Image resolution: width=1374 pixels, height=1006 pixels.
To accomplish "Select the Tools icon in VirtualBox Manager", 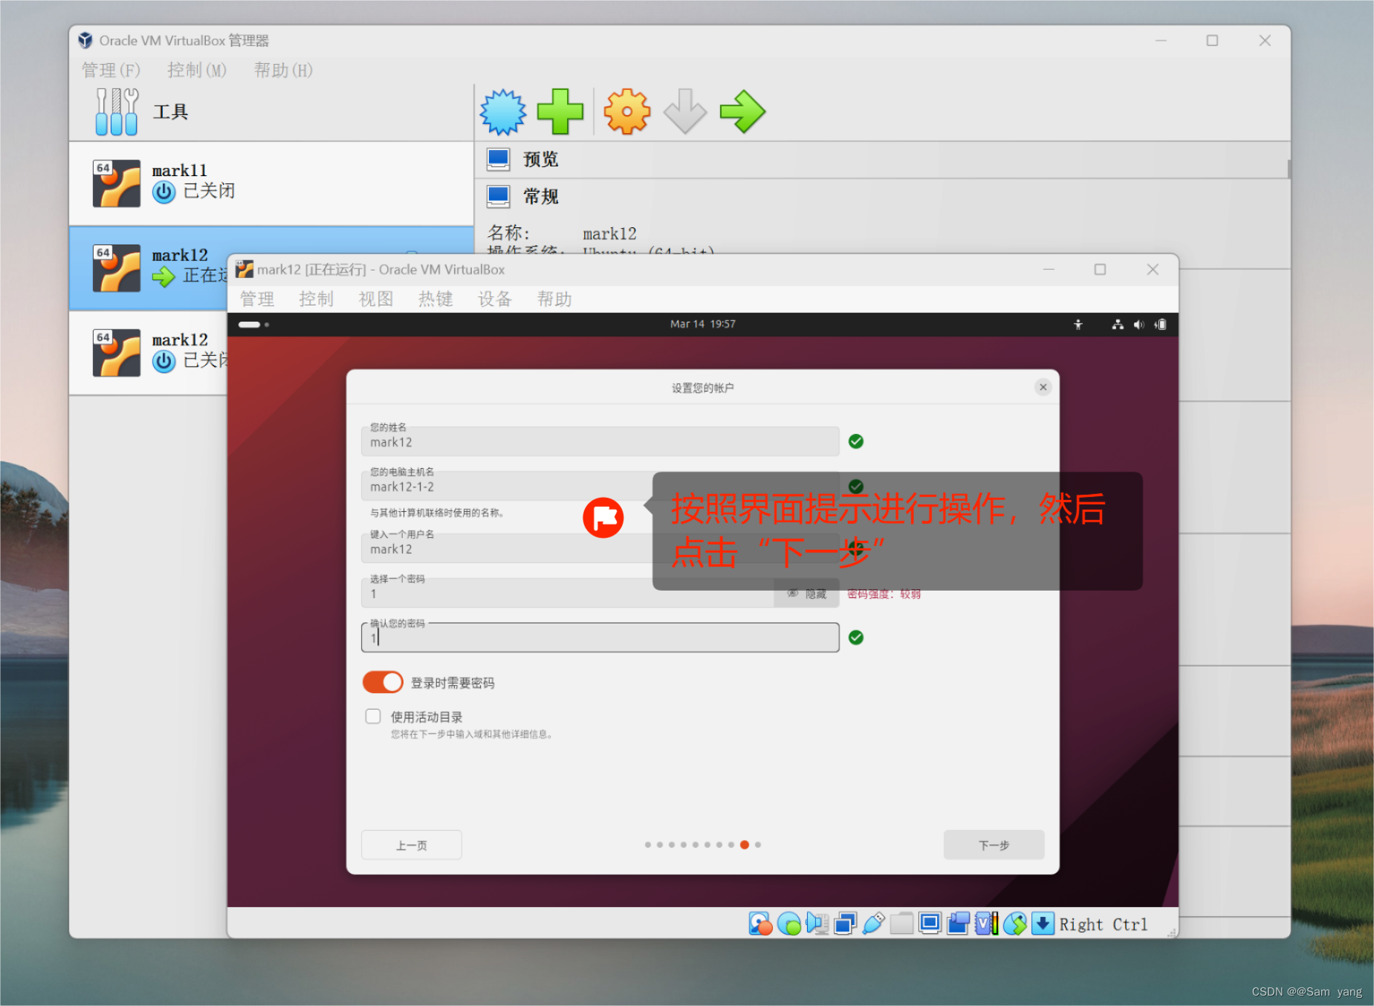I will point(117,111).
